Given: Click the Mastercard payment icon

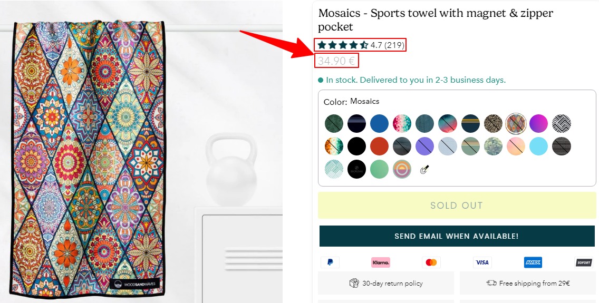Looking at the screenshot, I should pyautogui.click(x=431, y=262).
